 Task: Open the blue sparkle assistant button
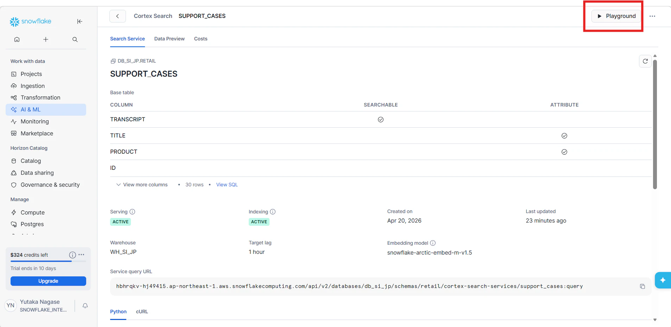(x=663, y=280)
